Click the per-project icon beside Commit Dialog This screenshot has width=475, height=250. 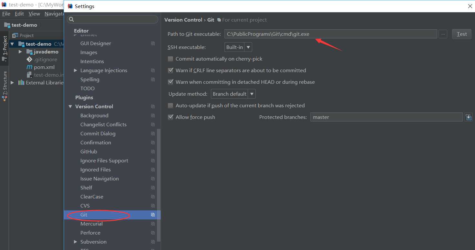click(x=153, y=134)
